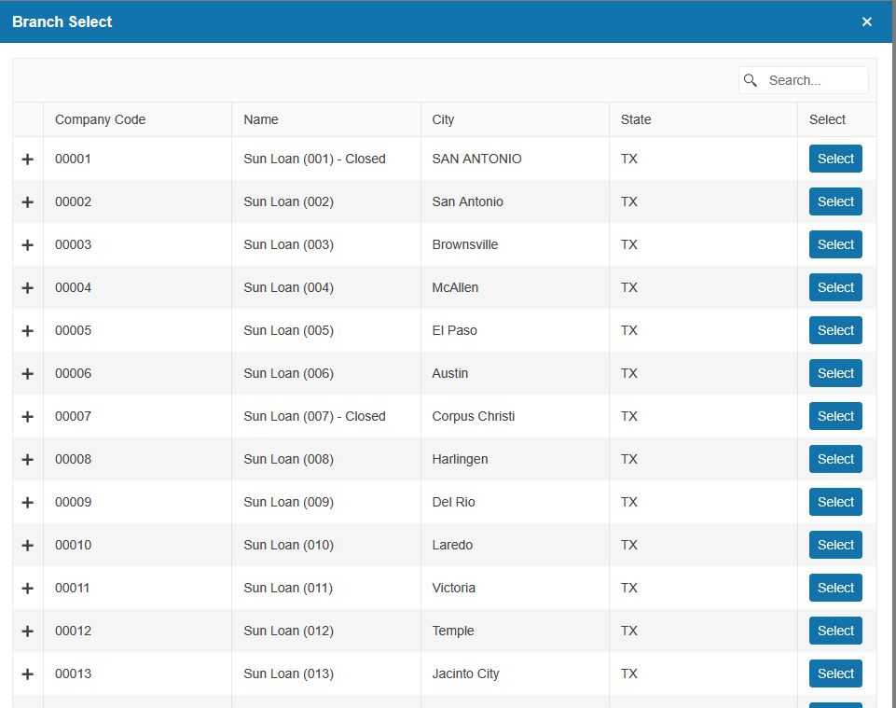
Task: Click the Select column header
Action: click(x=837, y=119)
